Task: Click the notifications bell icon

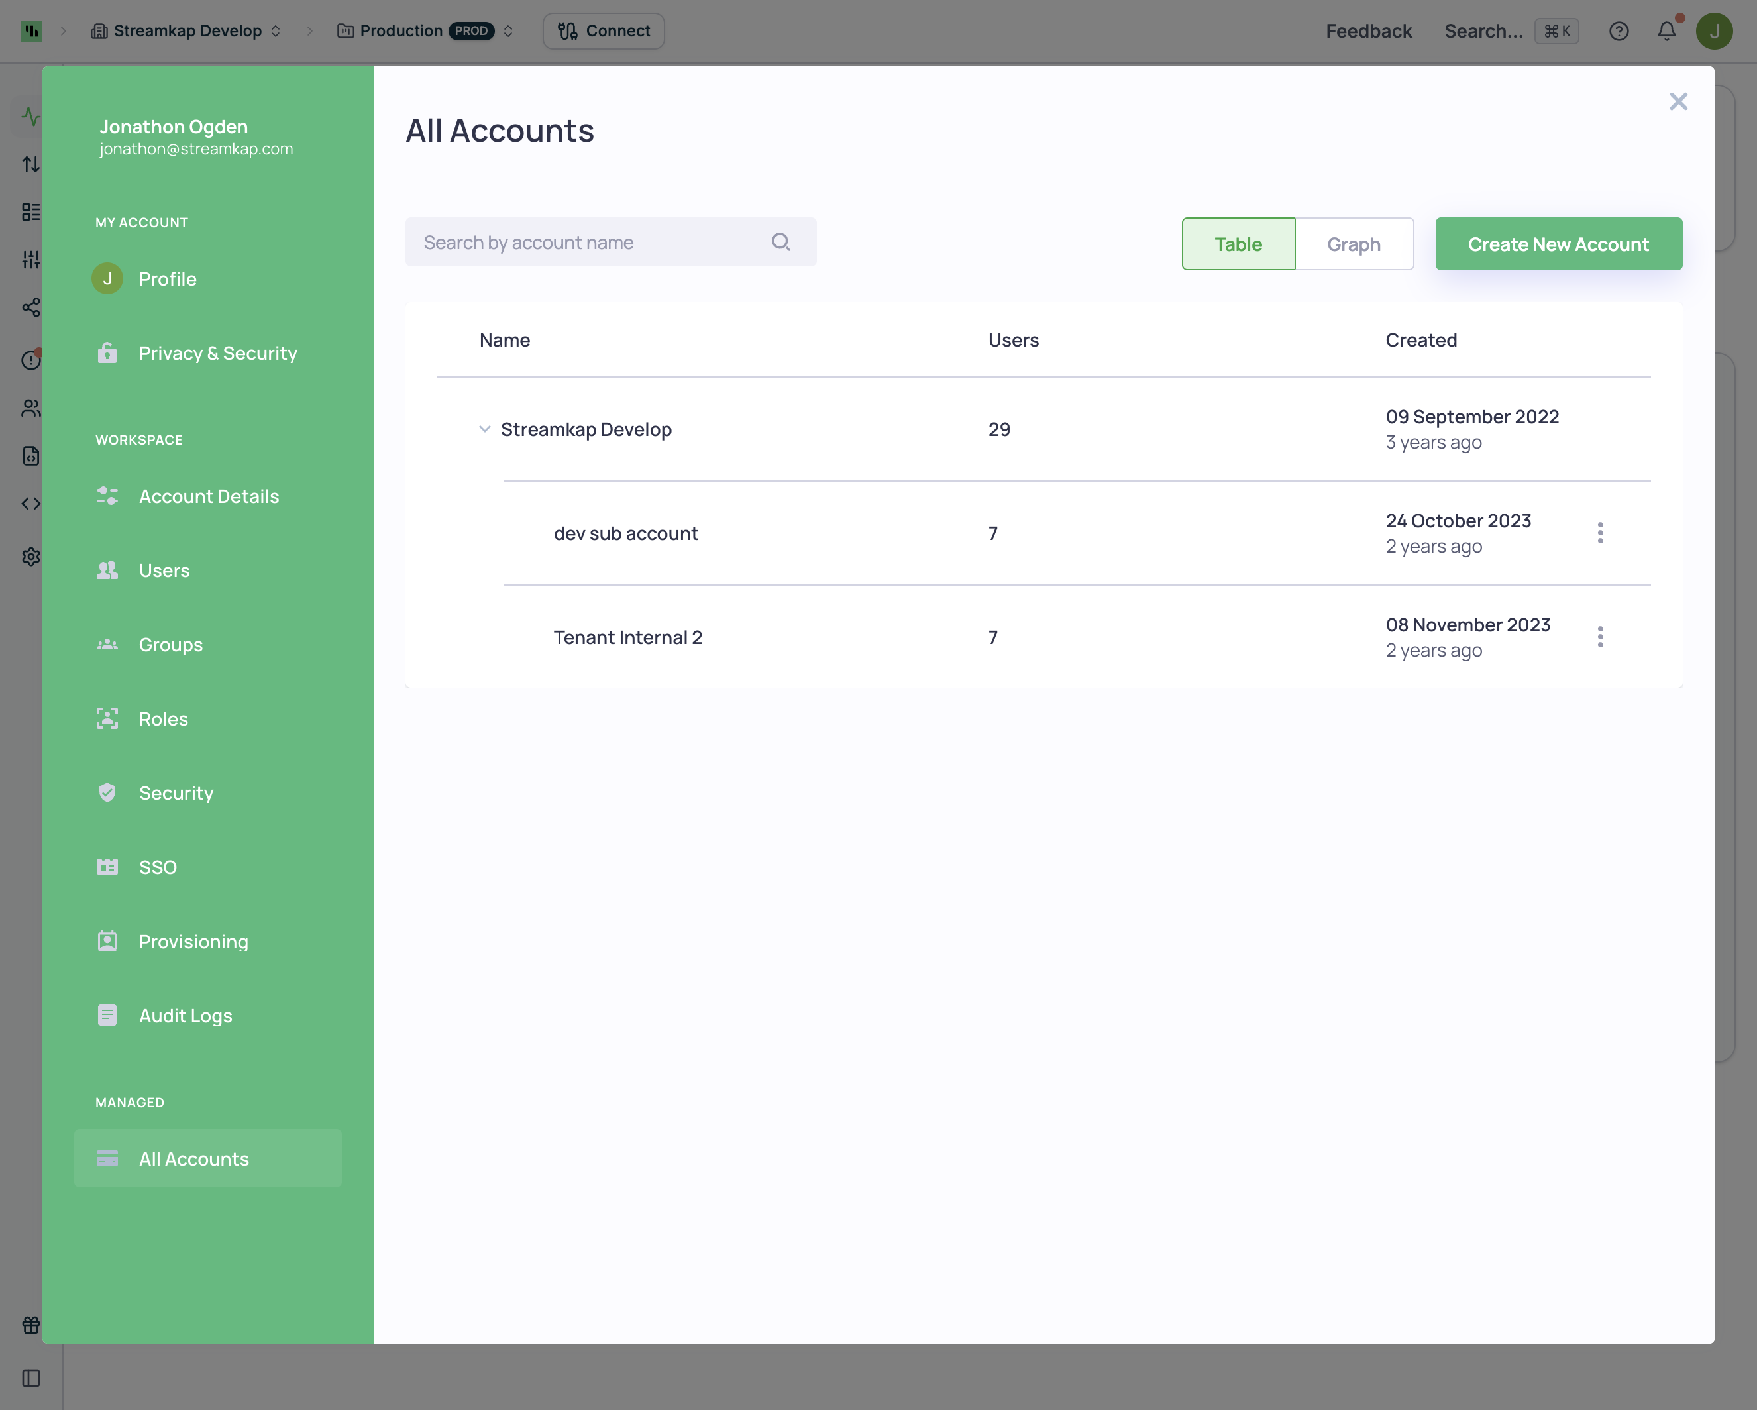Action: tap(1666, 31)
